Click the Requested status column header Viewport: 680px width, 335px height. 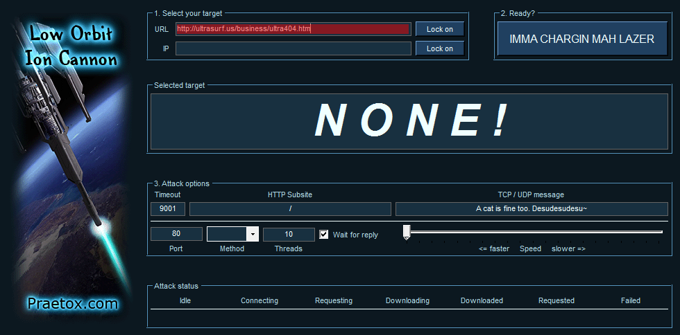[556, 300]
